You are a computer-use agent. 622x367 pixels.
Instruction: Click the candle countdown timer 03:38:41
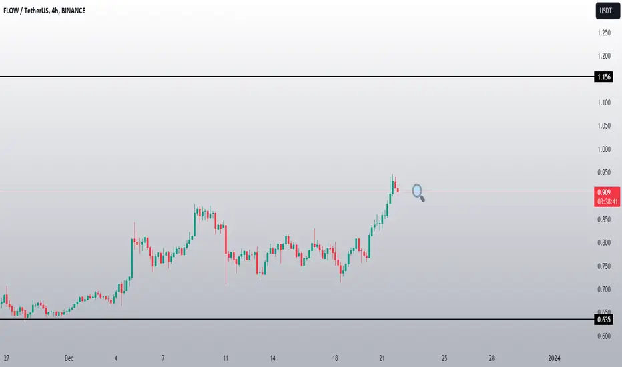(x=603, y=200)
